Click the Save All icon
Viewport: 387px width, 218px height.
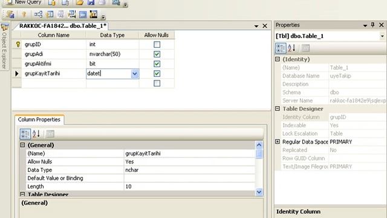[x=102, y=2]
